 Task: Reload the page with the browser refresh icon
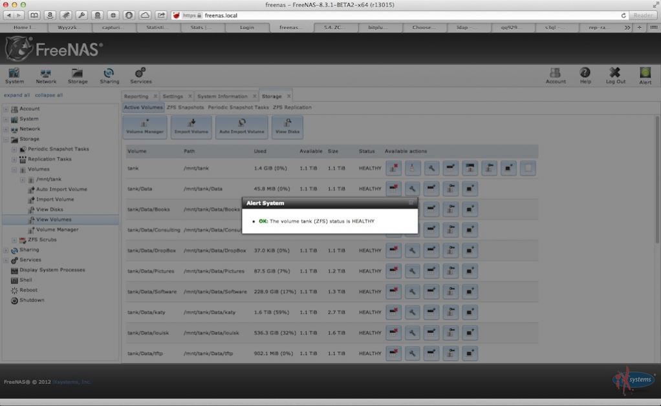click(623, 15)
